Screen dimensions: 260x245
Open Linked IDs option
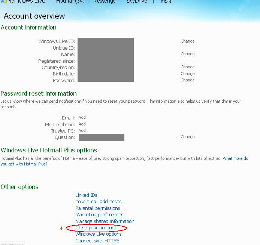[86, 195]
